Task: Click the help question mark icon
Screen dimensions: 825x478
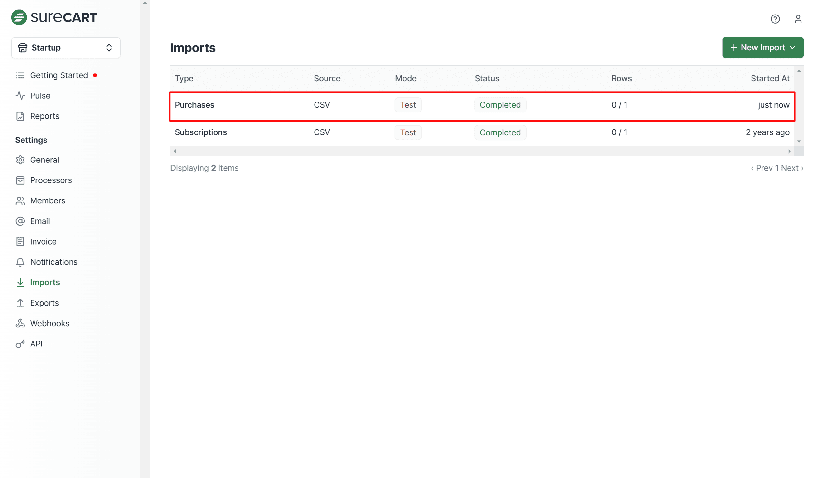Action: tap(775, 19)
